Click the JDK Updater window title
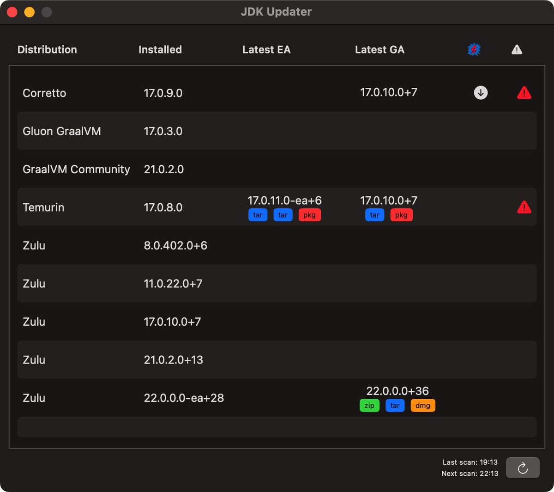This screenshot has width=554, height=492. [x=276, y=12]
